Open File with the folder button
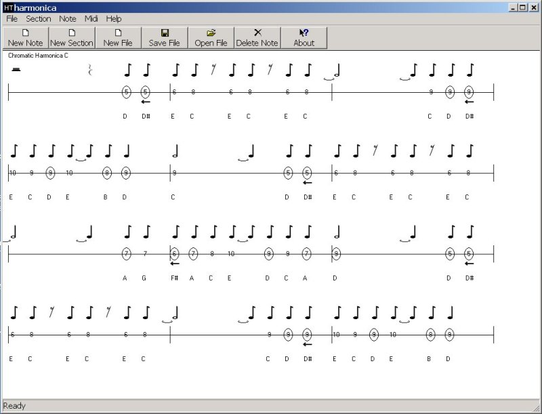 click(211, 38)
